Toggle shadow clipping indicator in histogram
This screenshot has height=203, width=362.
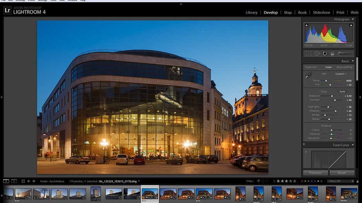coord(306,25)
